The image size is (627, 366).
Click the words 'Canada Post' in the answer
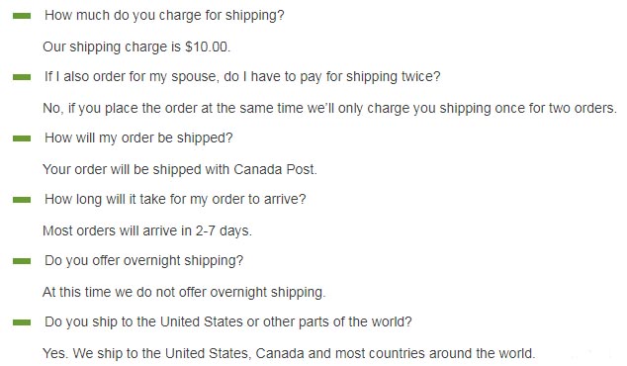(x=274, y=169)
